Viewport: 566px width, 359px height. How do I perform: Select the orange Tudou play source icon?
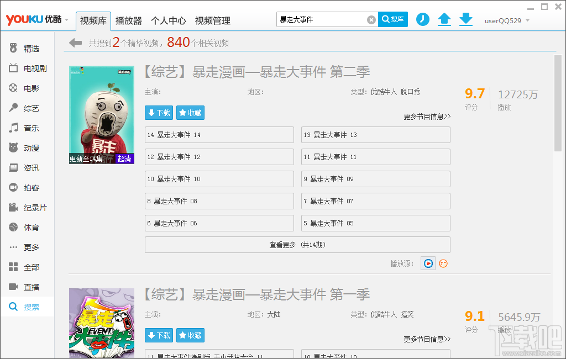click(x=443, y=264)
